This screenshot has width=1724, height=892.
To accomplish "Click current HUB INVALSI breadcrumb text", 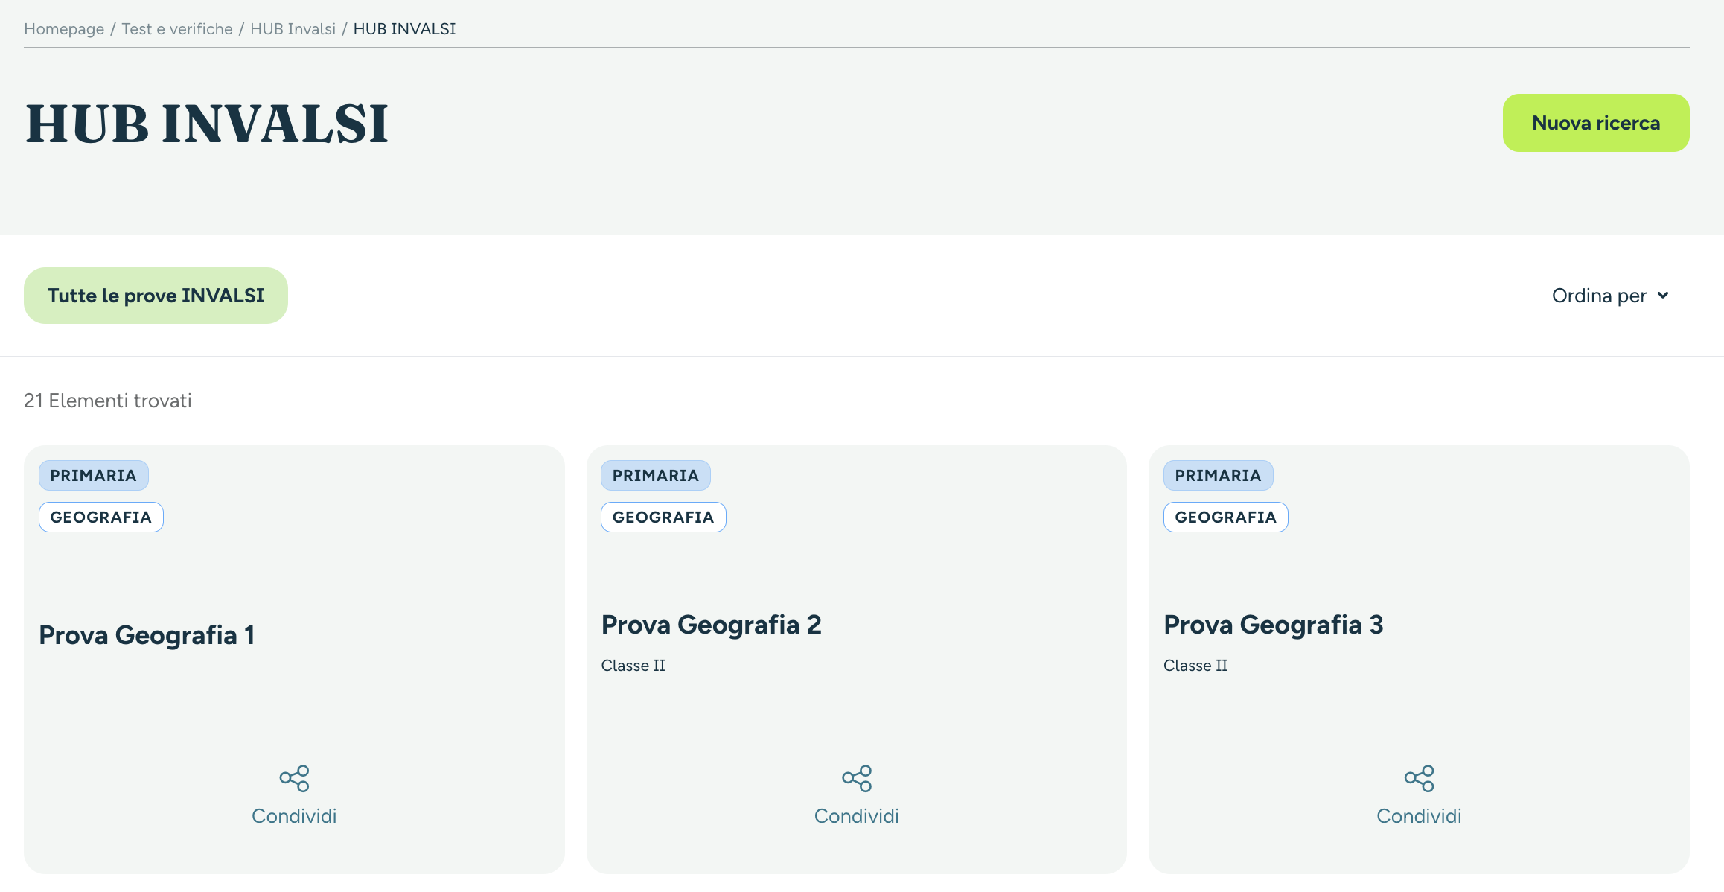I will [x=404, y=29].
